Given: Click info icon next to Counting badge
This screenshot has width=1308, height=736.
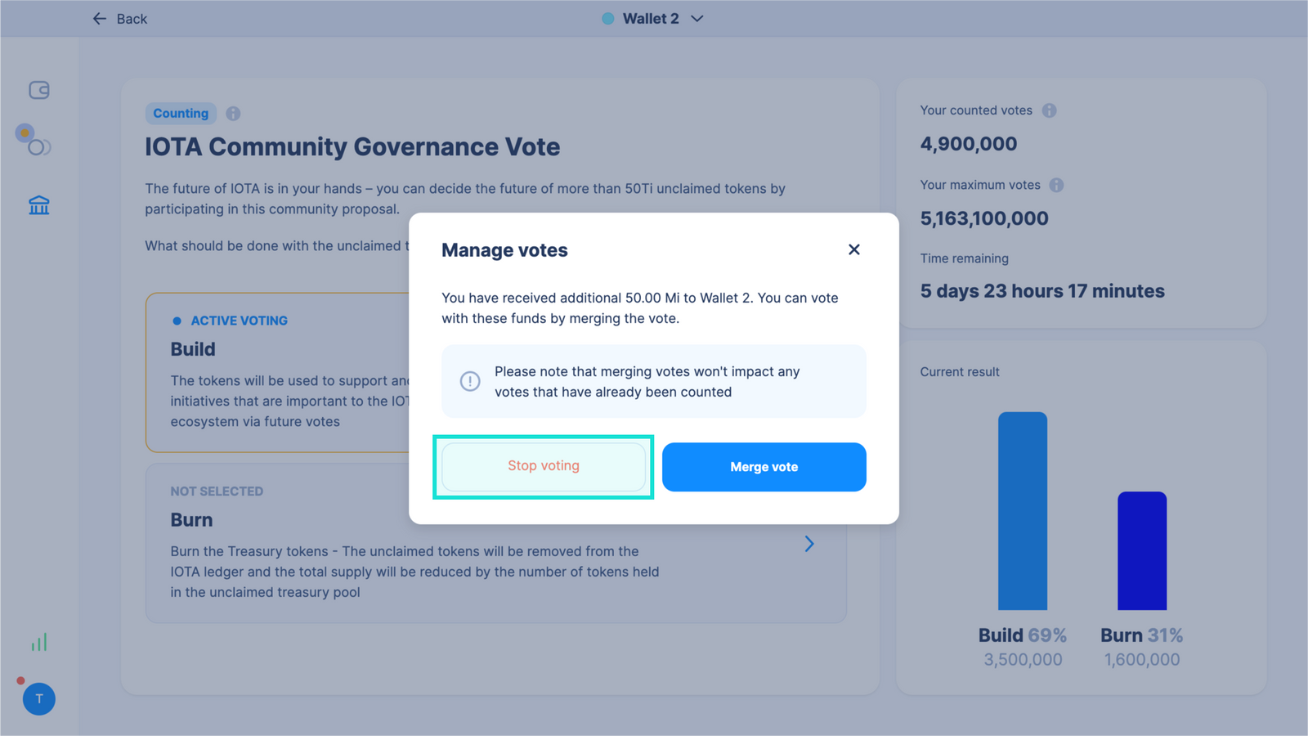Looking at the screenshot, I should click(233, 114).
